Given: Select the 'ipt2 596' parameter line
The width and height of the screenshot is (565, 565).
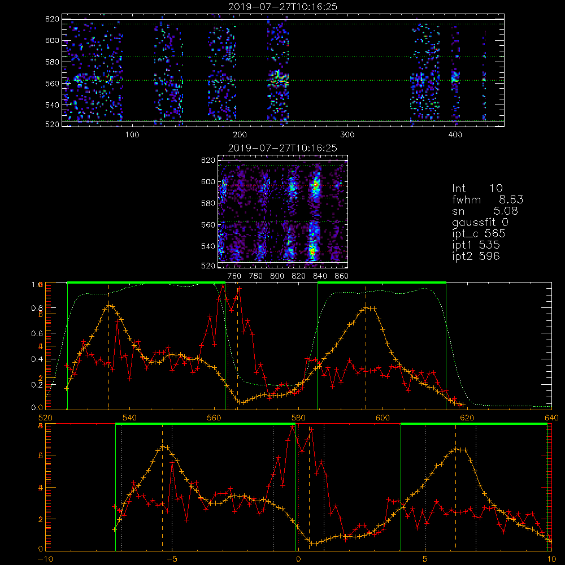Looking at the screenshot, I should pyautogui.click(x=476, y=256).
